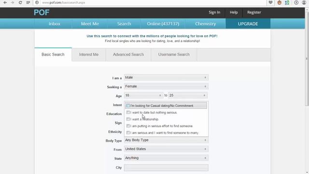
Task: Click 'Use this search to connect' heading
Action: pos(152,36)
